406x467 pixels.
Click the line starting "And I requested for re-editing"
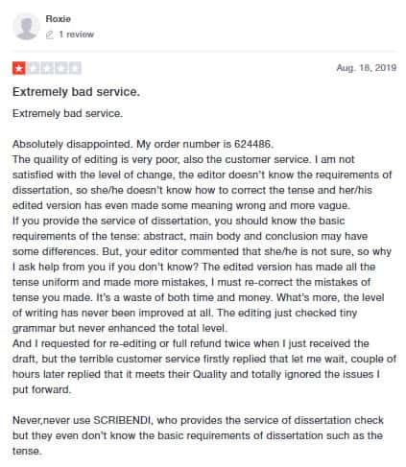(191, 343)
